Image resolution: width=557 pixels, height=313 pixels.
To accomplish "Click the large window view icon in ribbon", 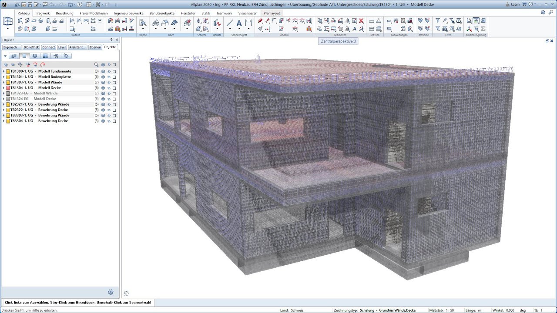I will click(8, 21).
